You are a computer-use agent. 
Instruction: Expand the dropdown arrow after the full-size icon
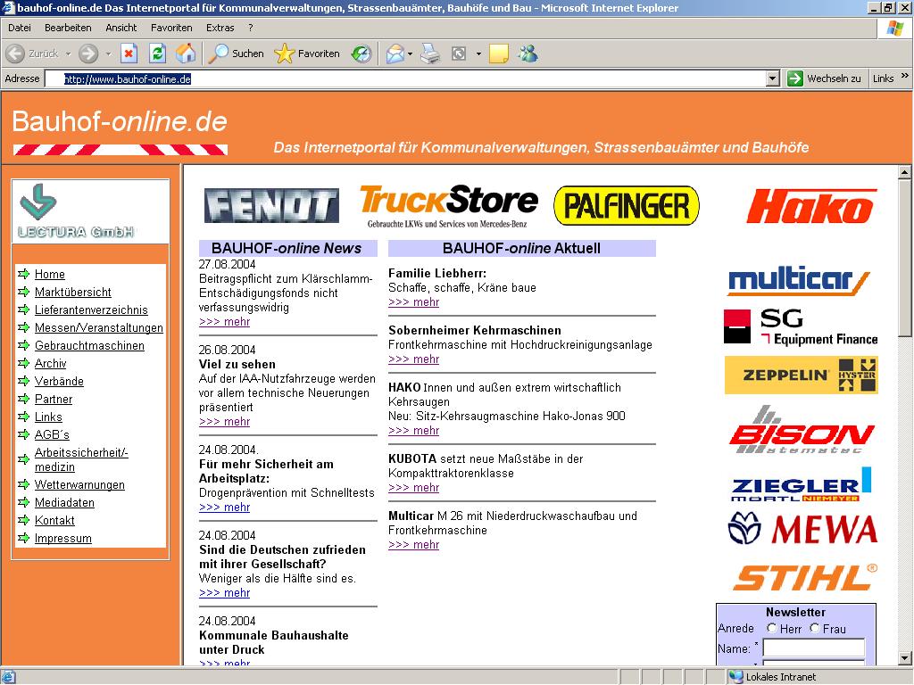(478, 54)
